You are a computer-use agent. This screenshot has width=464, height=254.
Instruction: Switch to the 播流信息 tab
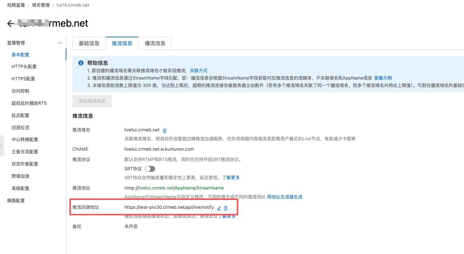point(155,43)
